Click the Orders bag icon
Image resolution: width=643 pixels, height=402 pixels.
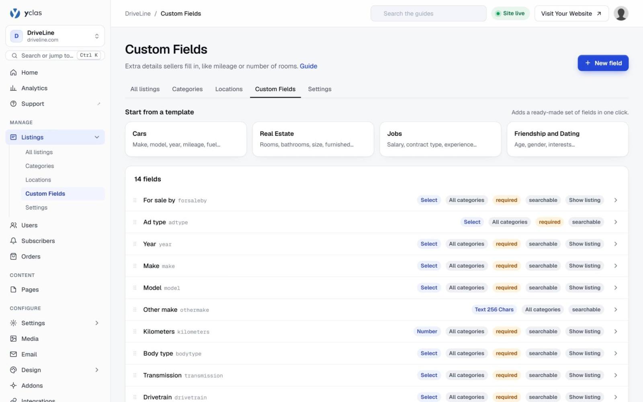click(x=13, y=256)
